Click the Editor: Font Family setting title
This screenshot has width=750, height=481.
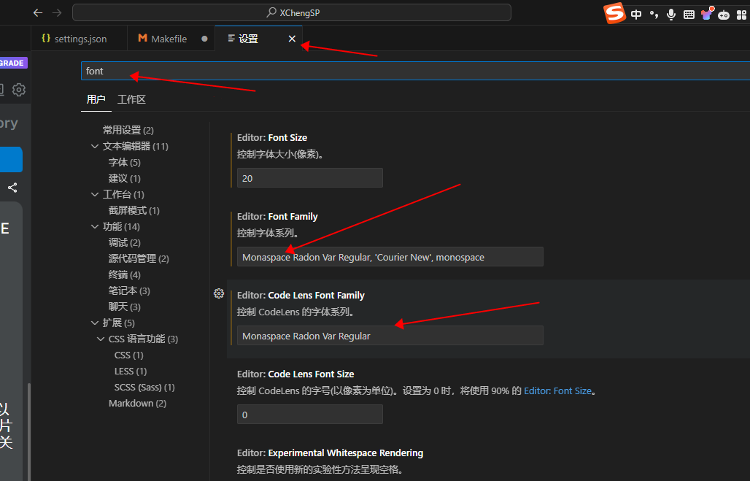[277, 216]
